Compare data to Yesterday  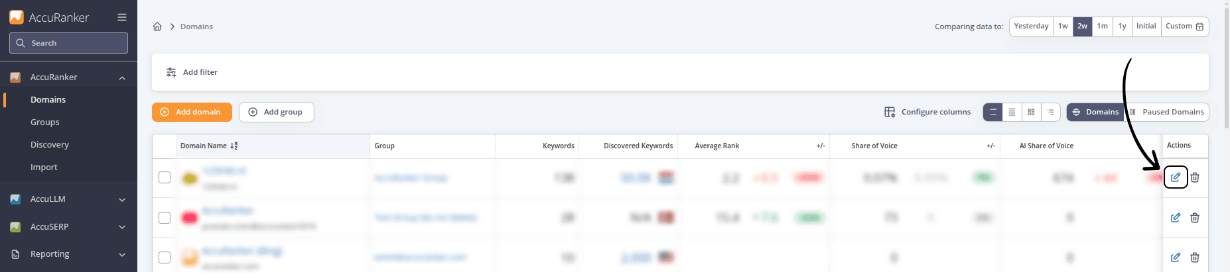(1031, 26)
